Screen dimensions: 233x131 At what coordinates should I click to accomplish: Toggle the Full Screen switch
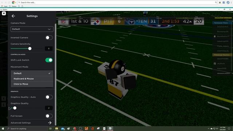click(49, 116)
